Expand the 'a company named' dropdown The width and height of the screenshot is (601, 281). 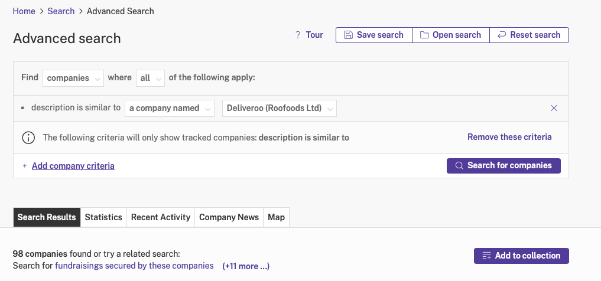tap(170, 109)
